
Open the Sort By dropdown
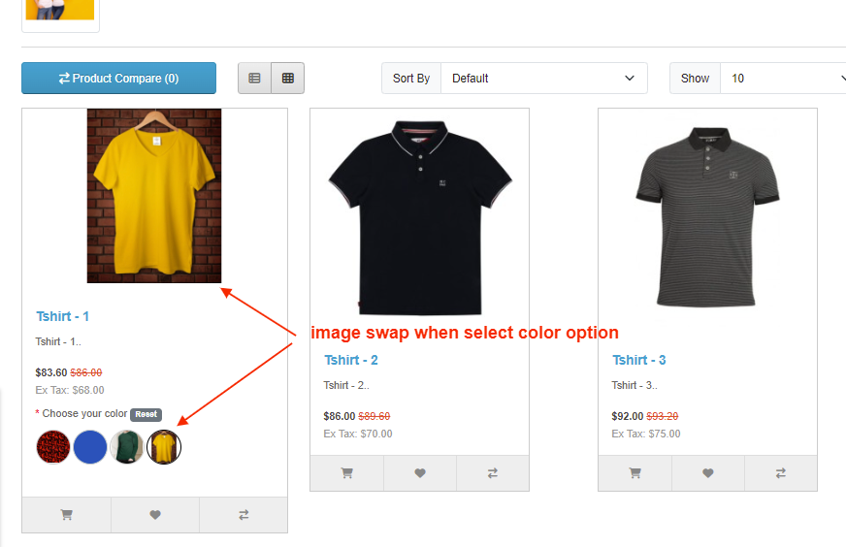543,79
